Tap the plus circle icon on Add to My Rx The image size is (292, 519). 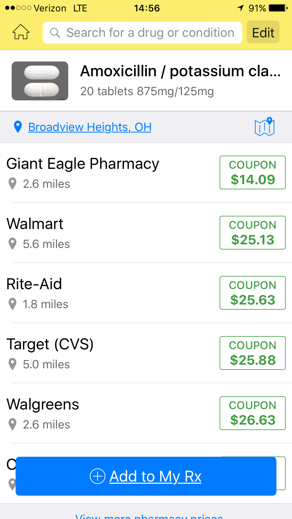click(x=97, y=476)
